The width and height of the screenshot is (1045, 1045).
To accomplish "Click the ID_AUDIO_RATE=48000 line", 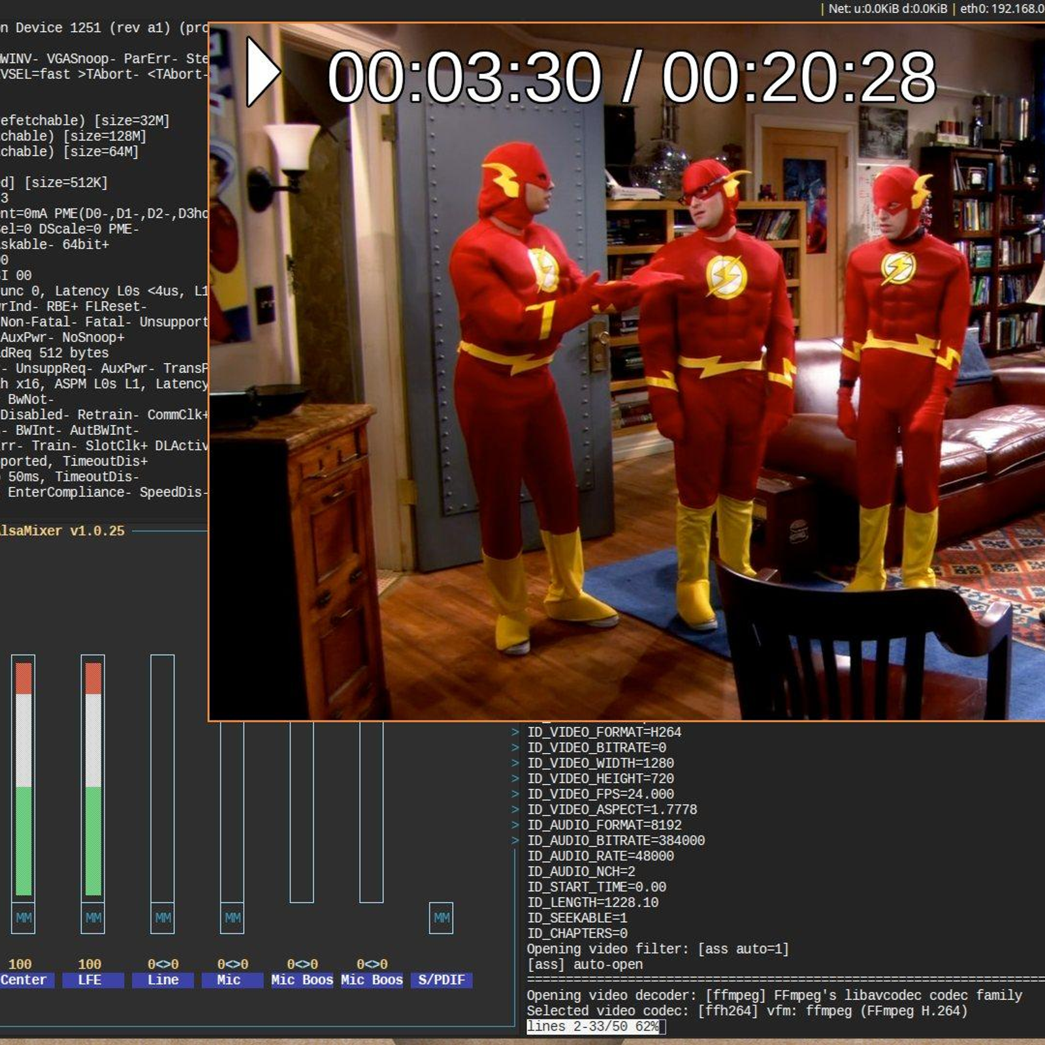I will (601, 856).
